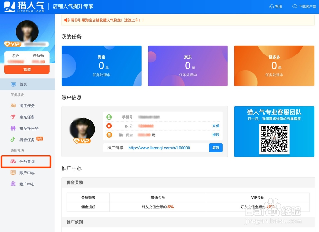
Task: Open 拼多多任务 menu item
Action: (27, 128)
